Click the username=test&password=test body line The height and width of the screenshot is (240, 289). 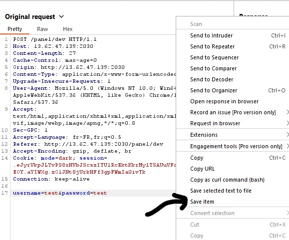60,193
